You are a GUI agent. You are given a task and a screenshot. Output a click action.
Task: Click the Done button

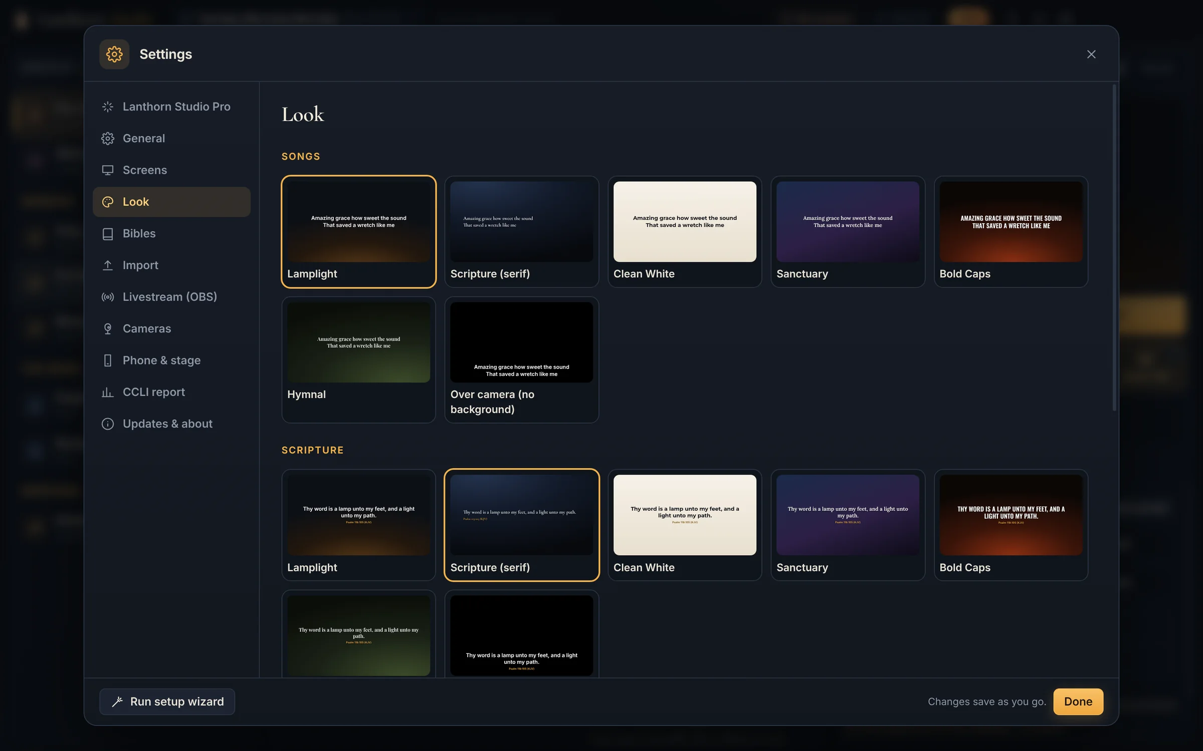[x=1078, y=702]
